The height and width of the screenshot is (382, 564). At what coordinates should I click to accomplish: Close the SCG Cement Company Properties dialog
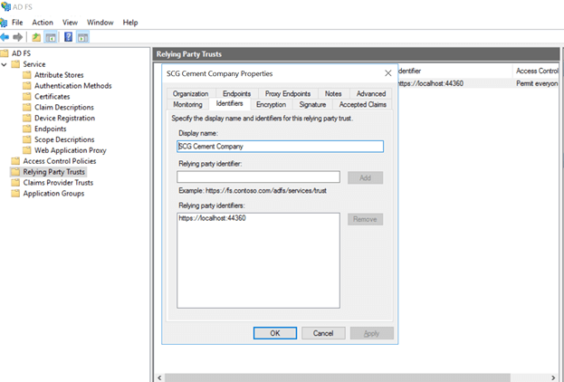388,73
